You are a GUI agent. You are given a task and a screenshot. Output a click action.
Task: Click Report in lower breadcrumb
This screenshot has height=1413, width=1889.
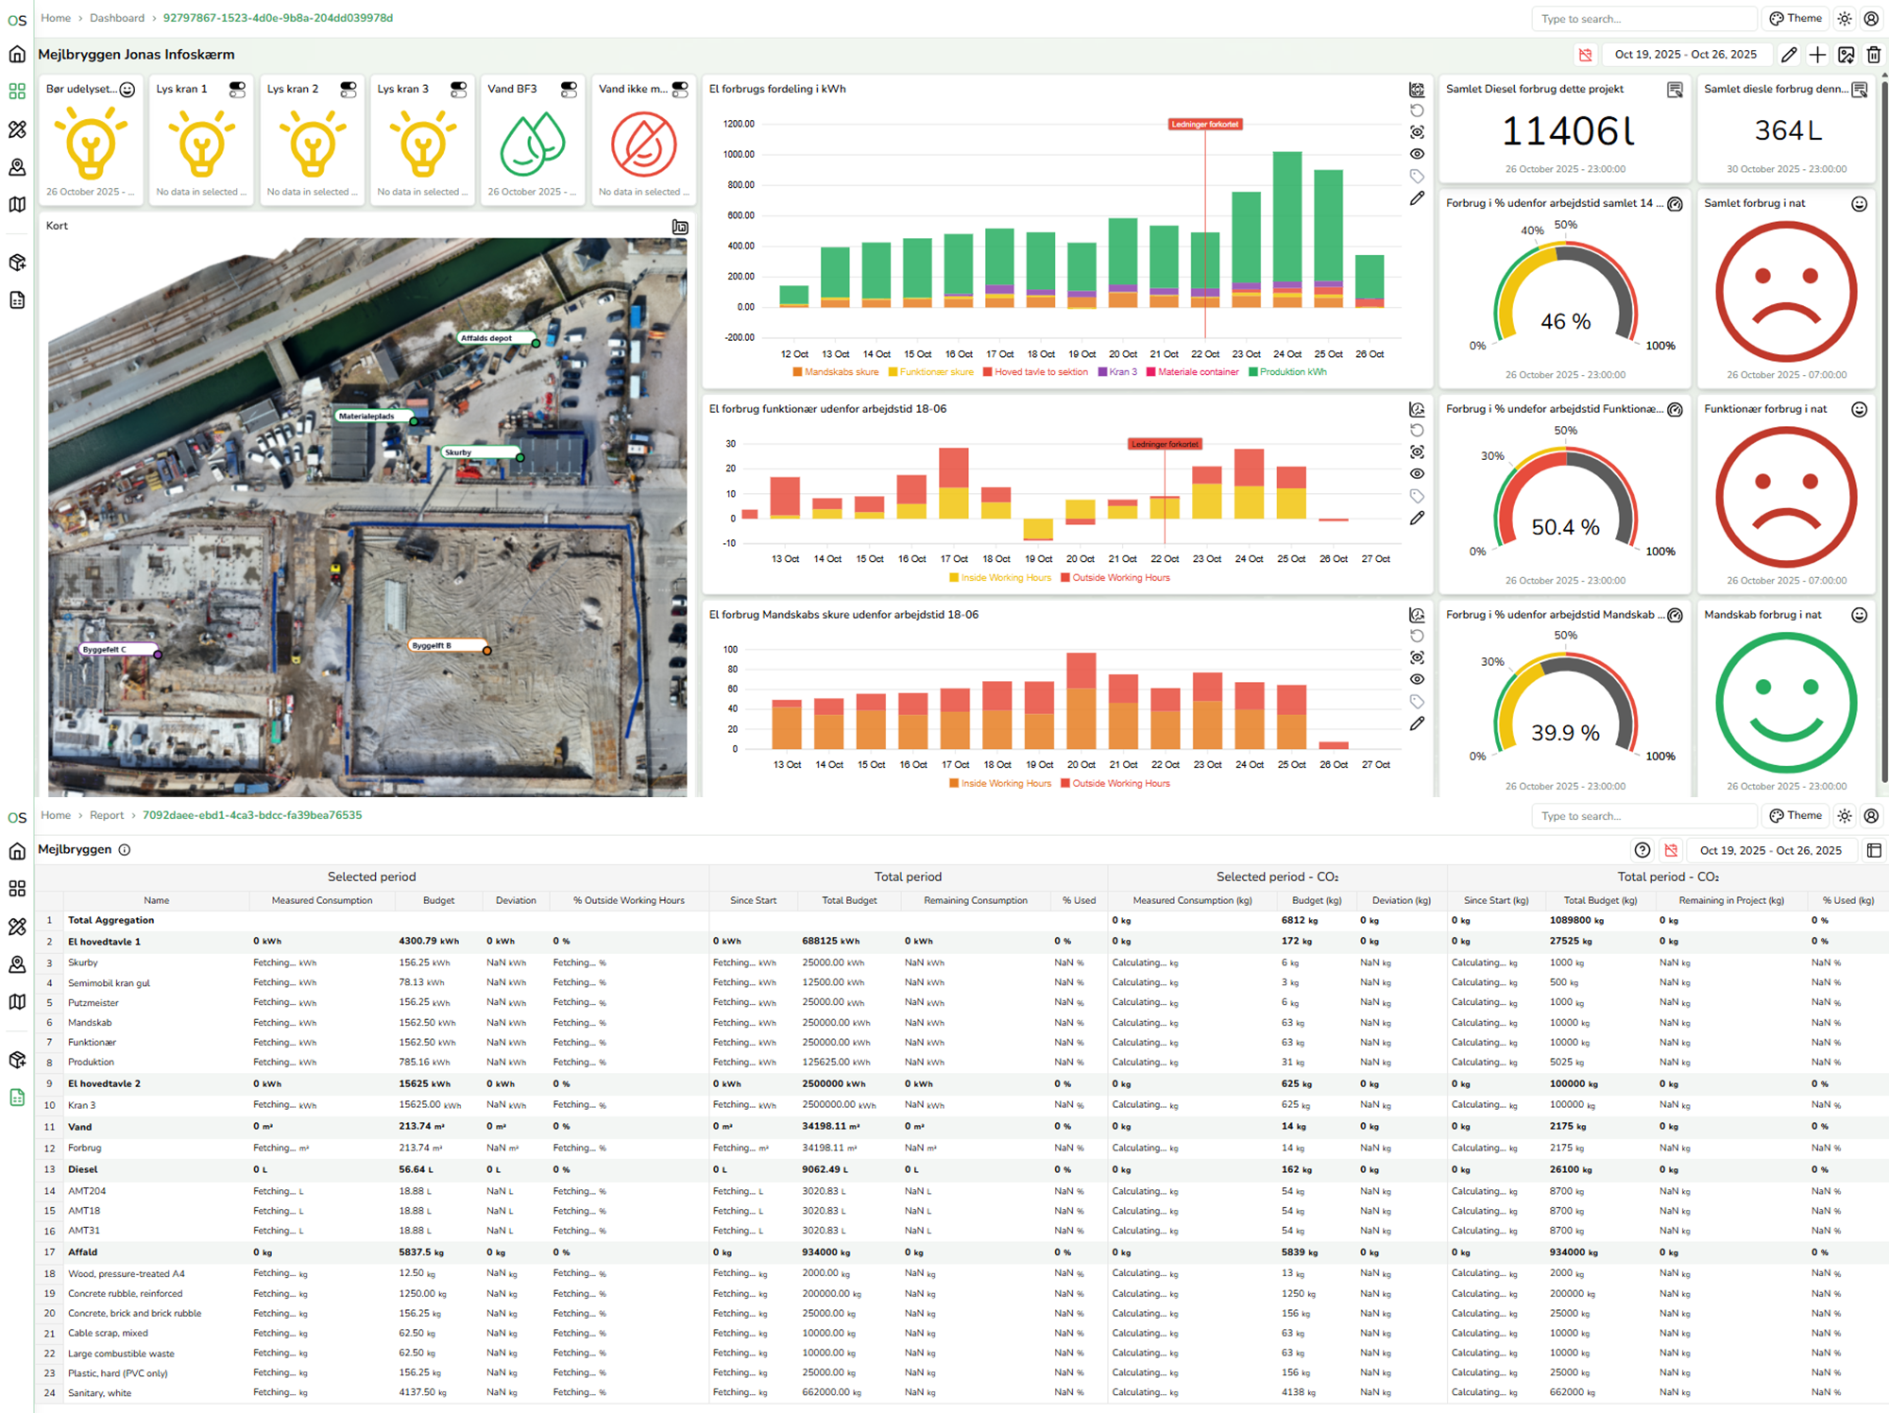click(x=107, y=815)
